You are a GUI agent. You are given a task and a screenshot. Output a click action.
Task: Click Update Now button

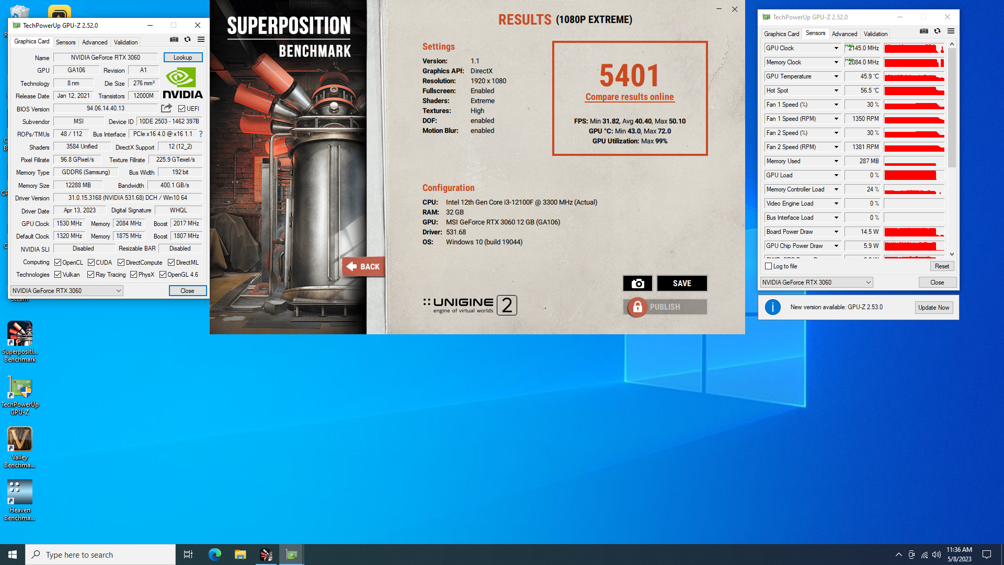(934, 308)
